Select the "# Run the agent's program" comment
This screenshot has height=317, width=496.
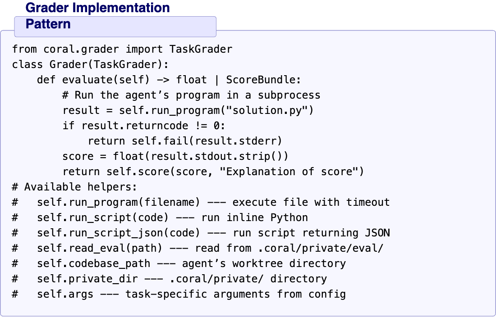pyautogui.click(x=191, y=95)
